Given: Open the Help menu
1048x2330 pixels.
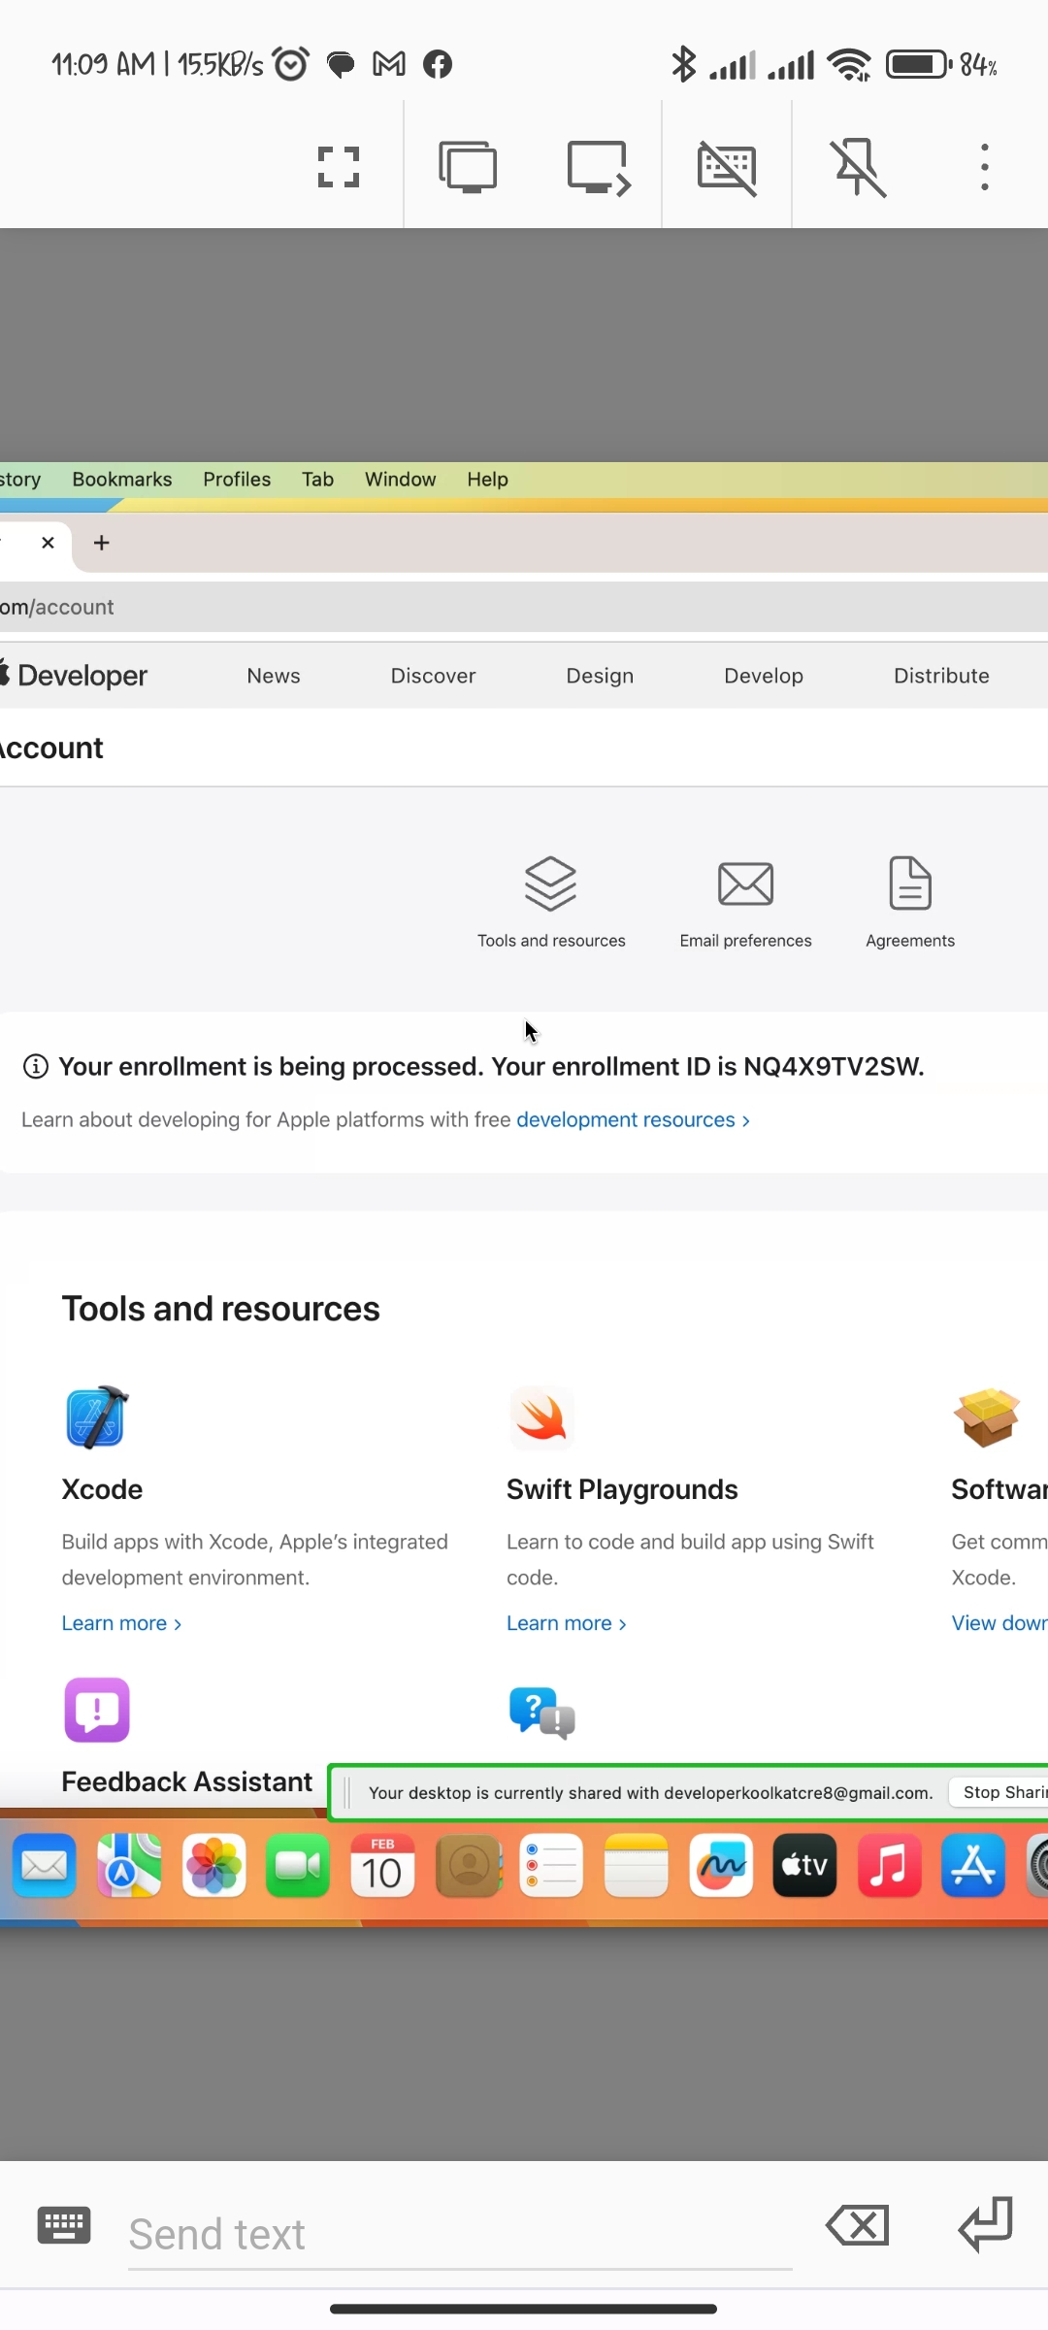Looking at the screenshot, I should [487, 480].
